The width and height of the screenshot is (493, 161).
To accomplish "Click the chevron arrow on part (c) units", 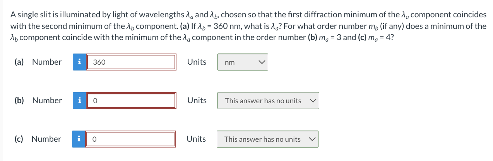I will click(312, 139).
